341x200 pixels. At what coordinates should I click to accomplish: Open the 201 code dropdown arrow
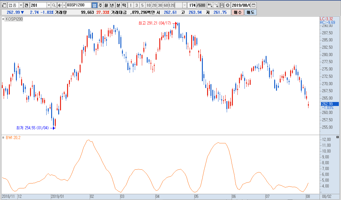point(48,5)
